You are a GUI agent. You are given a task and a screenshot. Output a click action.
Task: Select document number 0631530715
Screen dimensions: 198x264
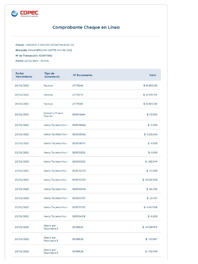click(79, 143)
